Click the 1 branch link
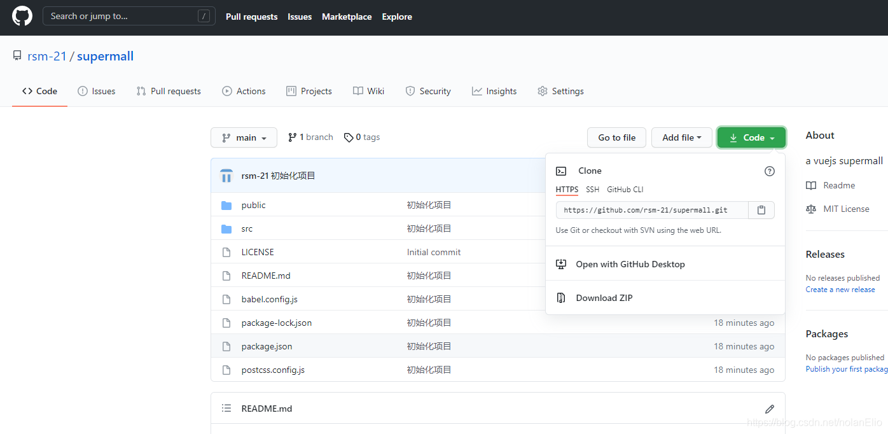Screen dimensions: 888x434 (x=310, y=137)
